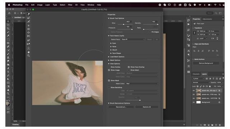Expand the Nose settings
This screenshot has width=230, height=129.
(x=111, y=47)
